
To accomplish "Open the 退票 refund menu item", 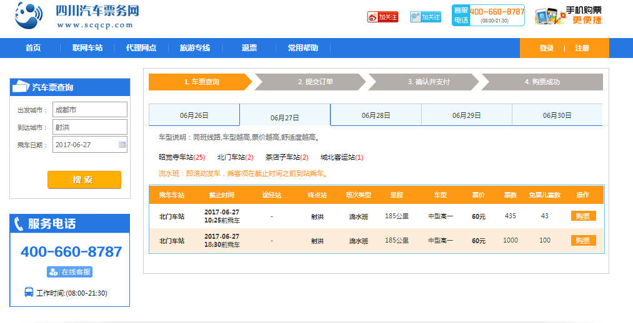I will click(x=249, y=48).
